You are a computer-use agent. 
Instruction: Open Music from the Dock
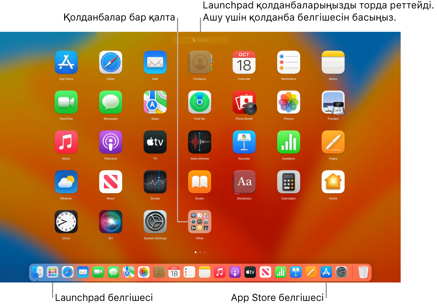[x=220, y=272]
